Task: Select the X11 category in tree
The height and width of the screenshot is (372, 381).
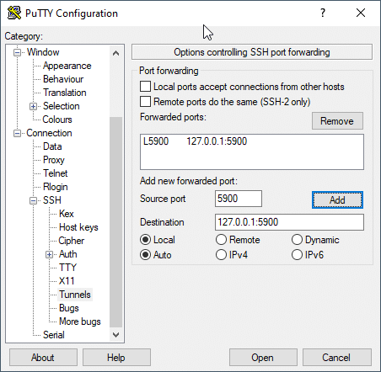Action: [x=67, y=281]
